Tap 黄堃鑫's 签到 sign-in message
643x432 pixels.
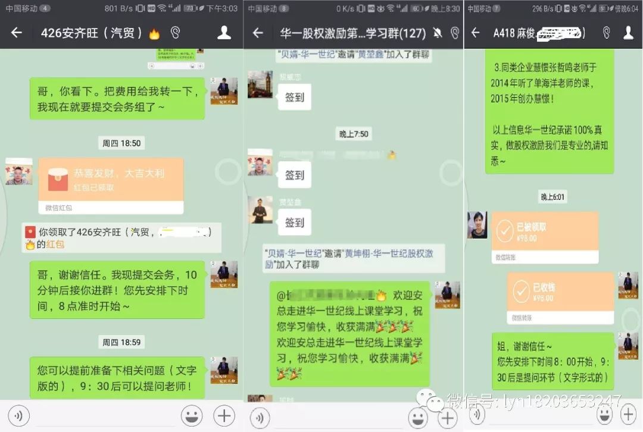click(294, 222)
